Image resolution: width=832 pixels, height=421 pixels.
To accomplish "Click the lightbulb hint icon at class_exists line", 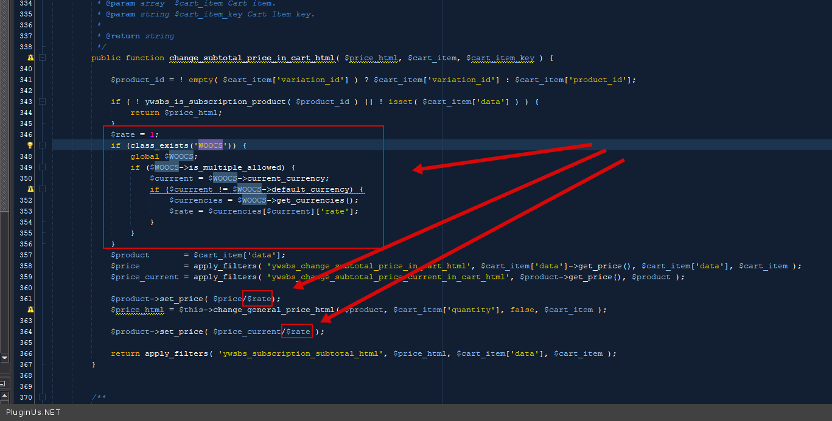I will pos(30,145).
